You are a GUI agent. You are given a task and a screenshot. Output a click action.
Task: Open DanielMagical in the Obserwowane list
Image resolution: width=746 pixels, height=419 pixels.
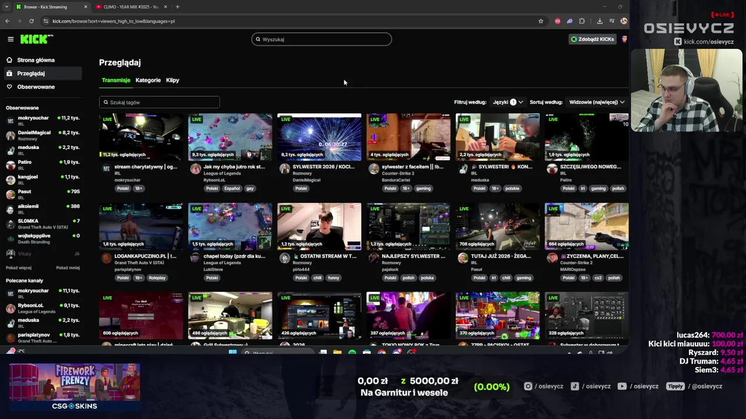42,135
